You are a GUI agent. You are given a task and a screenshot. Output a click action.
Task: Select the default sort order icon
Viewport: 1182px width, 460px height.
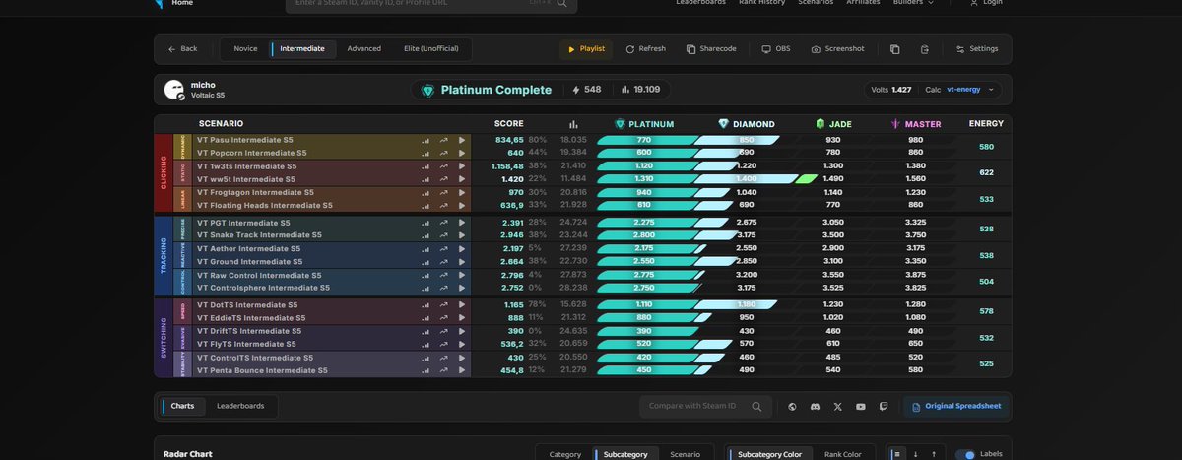coord(896,454)
